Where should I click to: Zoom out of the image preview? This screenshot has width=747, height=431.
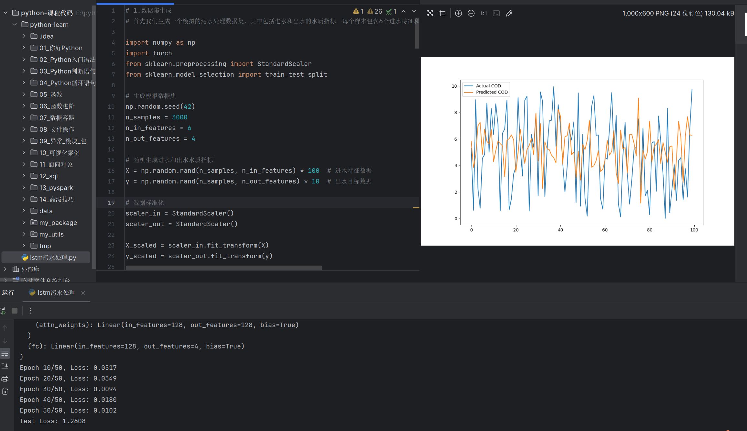pyautogui.click(x=471, y=13)
